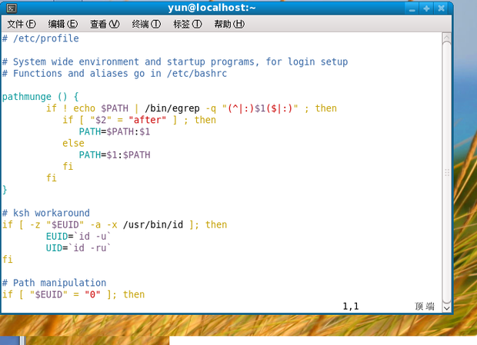This screenshot has width=477, height=345.
Task: Click the '"$EUID" = "0"' condition line
Action: (x=73, y=294)
